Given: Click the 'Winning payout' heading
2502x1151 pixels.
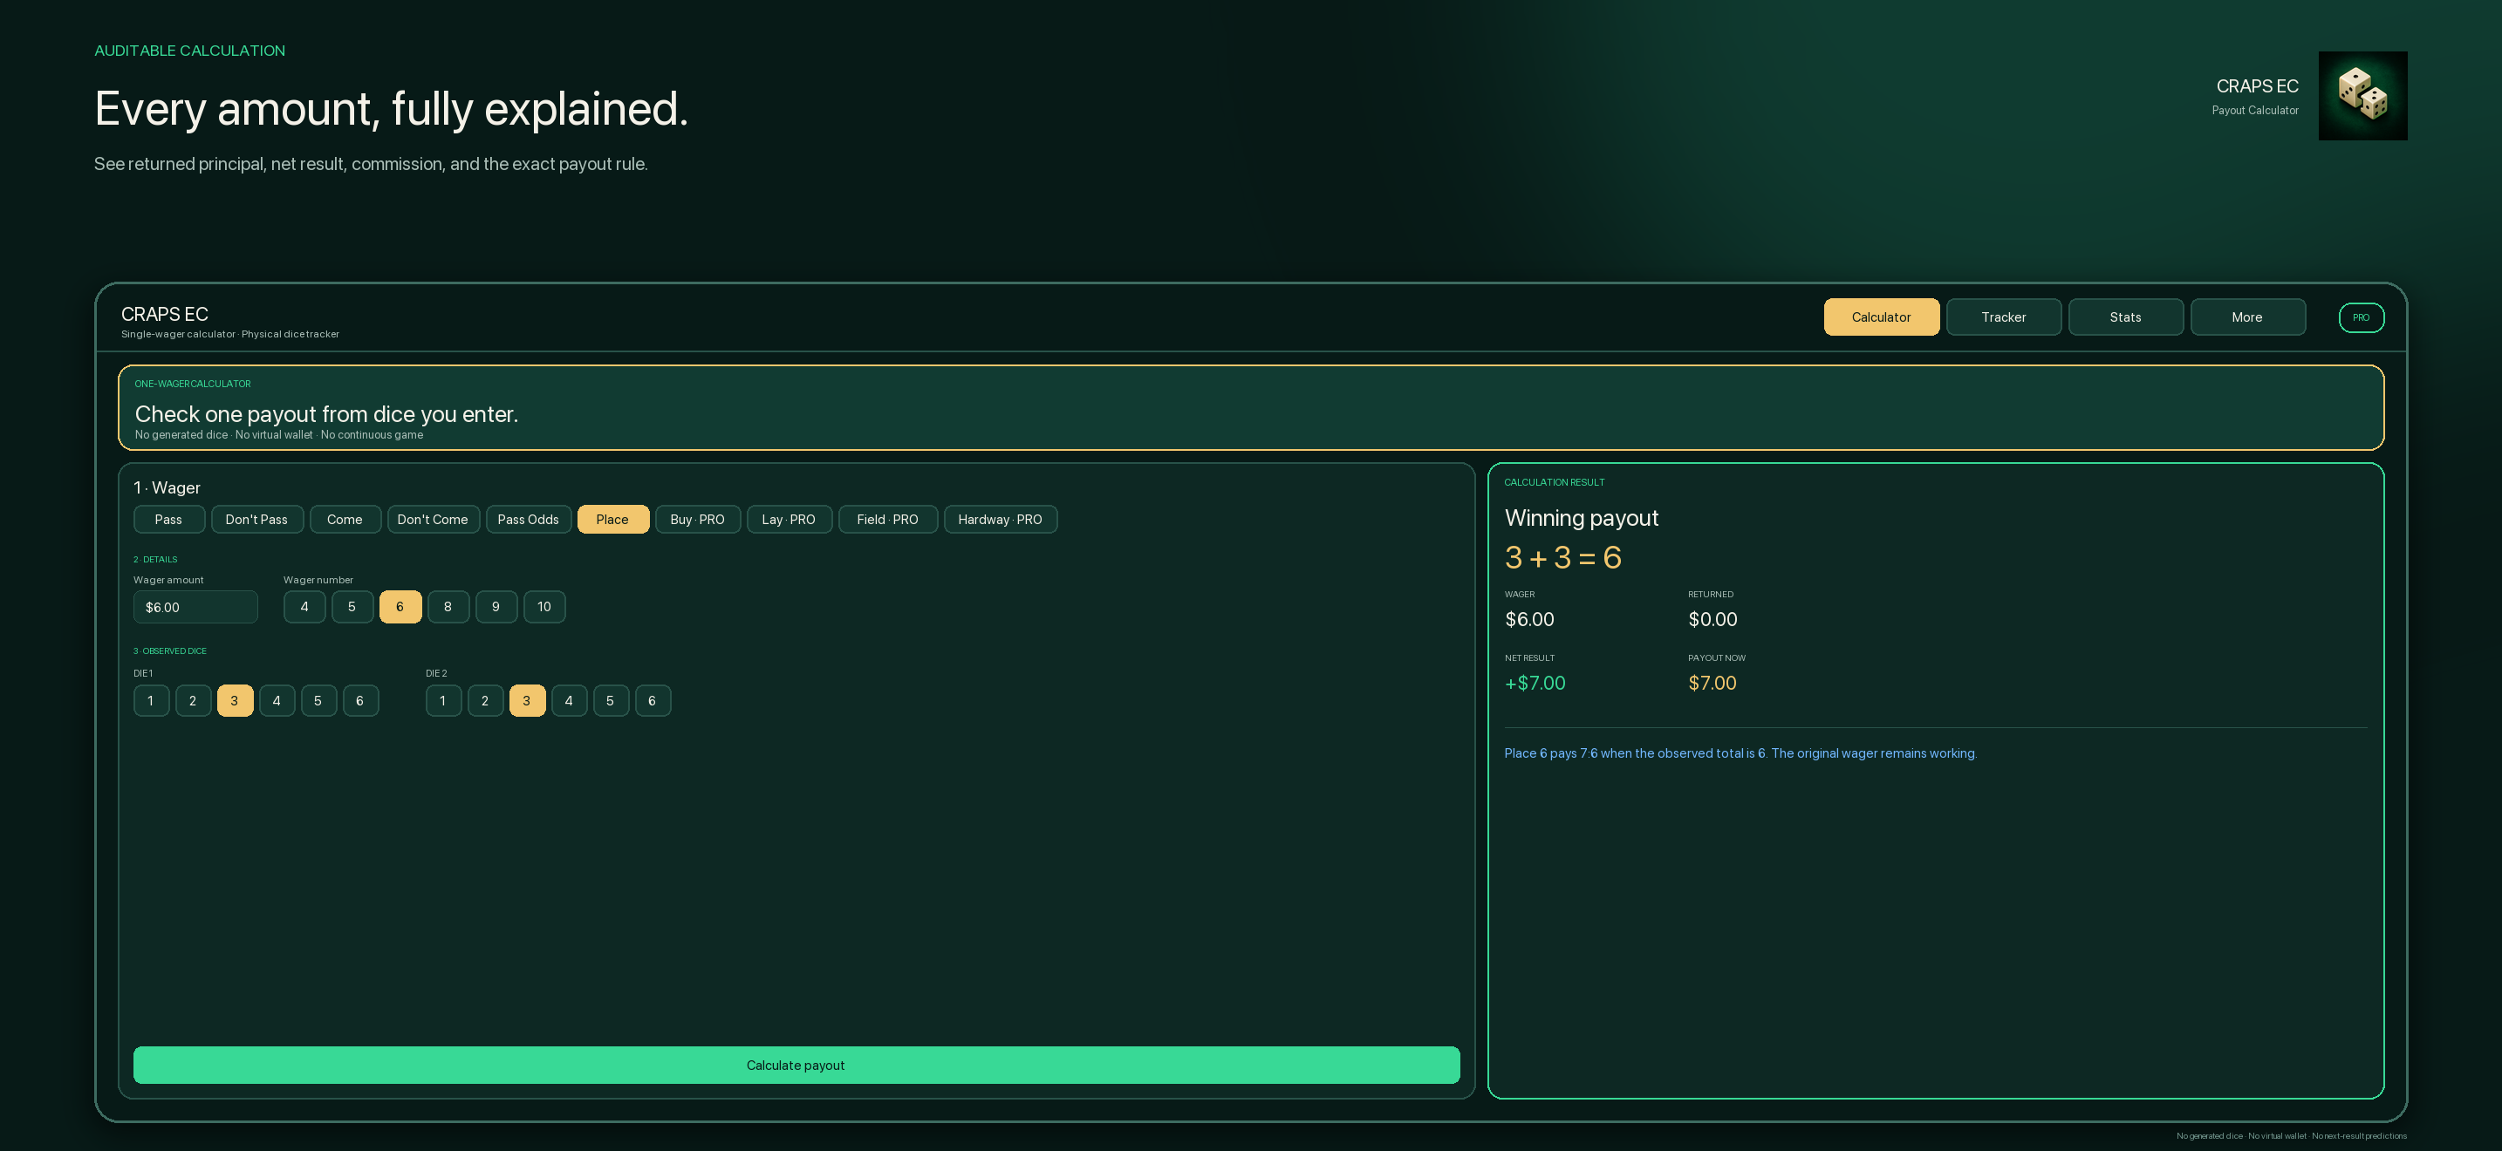Looking at the screenshot, I should point(1582,518).
